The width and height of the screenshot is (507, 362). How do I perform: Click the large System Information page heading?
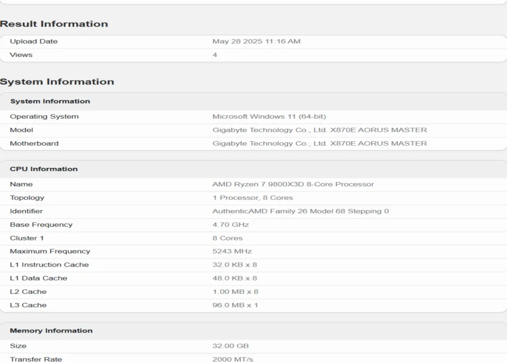(57, 82)
